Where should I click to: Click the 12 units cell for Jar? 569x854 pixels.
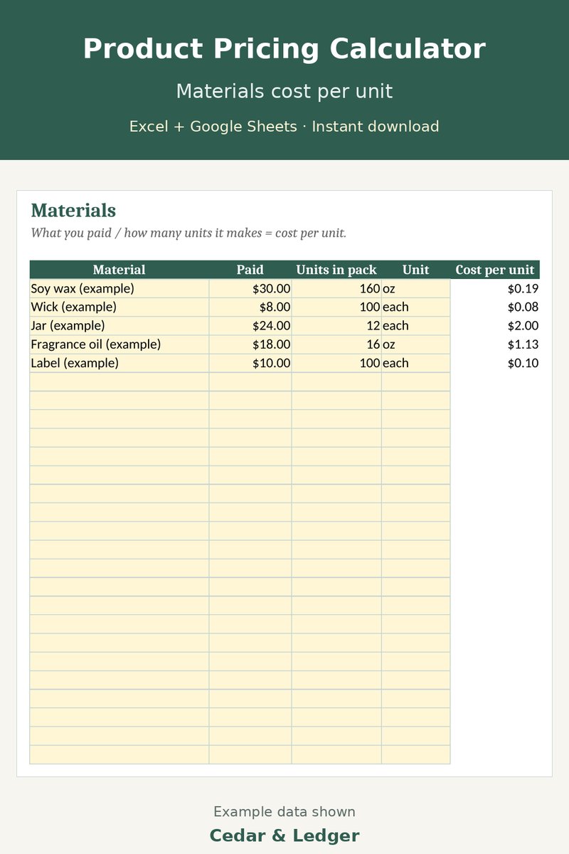(336, 326)
